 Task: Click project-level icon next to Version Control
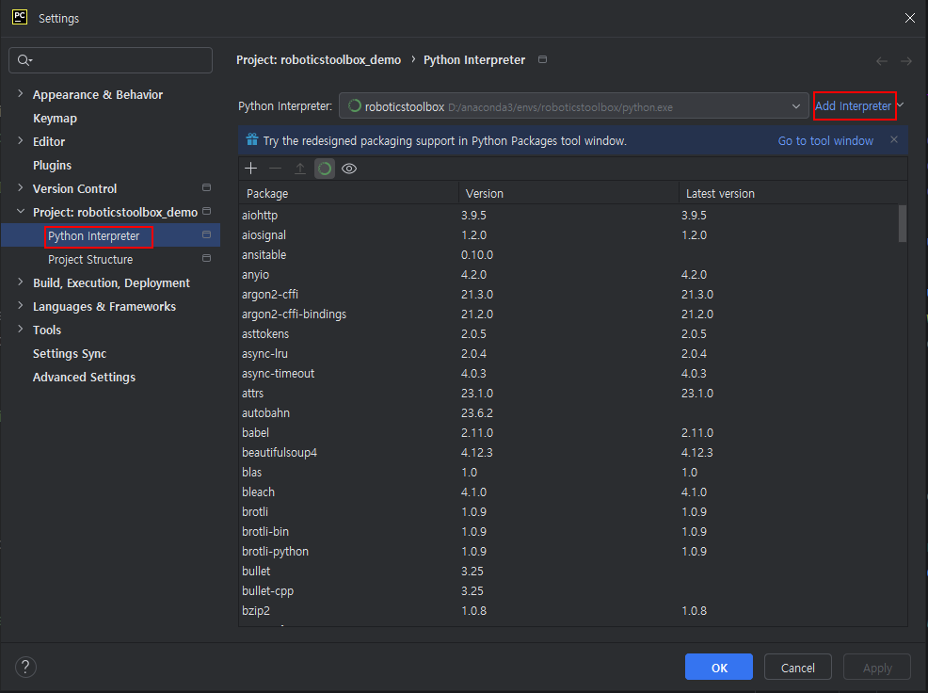coord(206,187)
